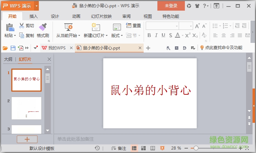The image size is (256, 153).
Task: Click the Layout (版式) icon
Action: [117, 27]
